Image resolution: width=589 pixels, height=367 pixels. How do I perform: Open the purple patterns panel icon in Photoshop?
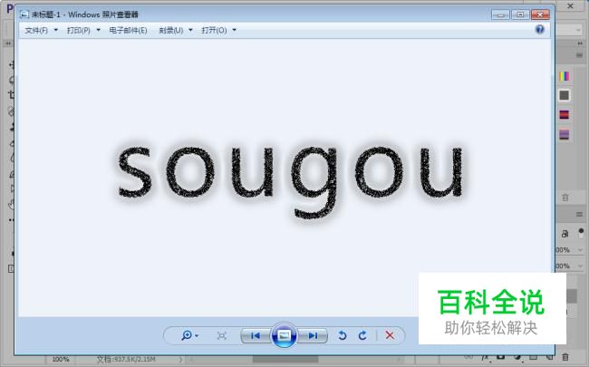(565, 134)
